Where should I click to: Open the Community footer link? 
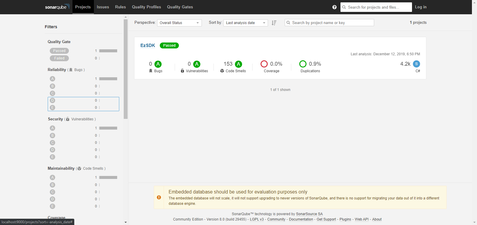[x=276, y=219]
